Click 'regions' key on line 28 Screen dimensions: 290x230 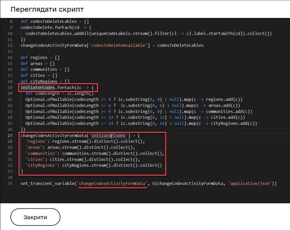(36, 141)
